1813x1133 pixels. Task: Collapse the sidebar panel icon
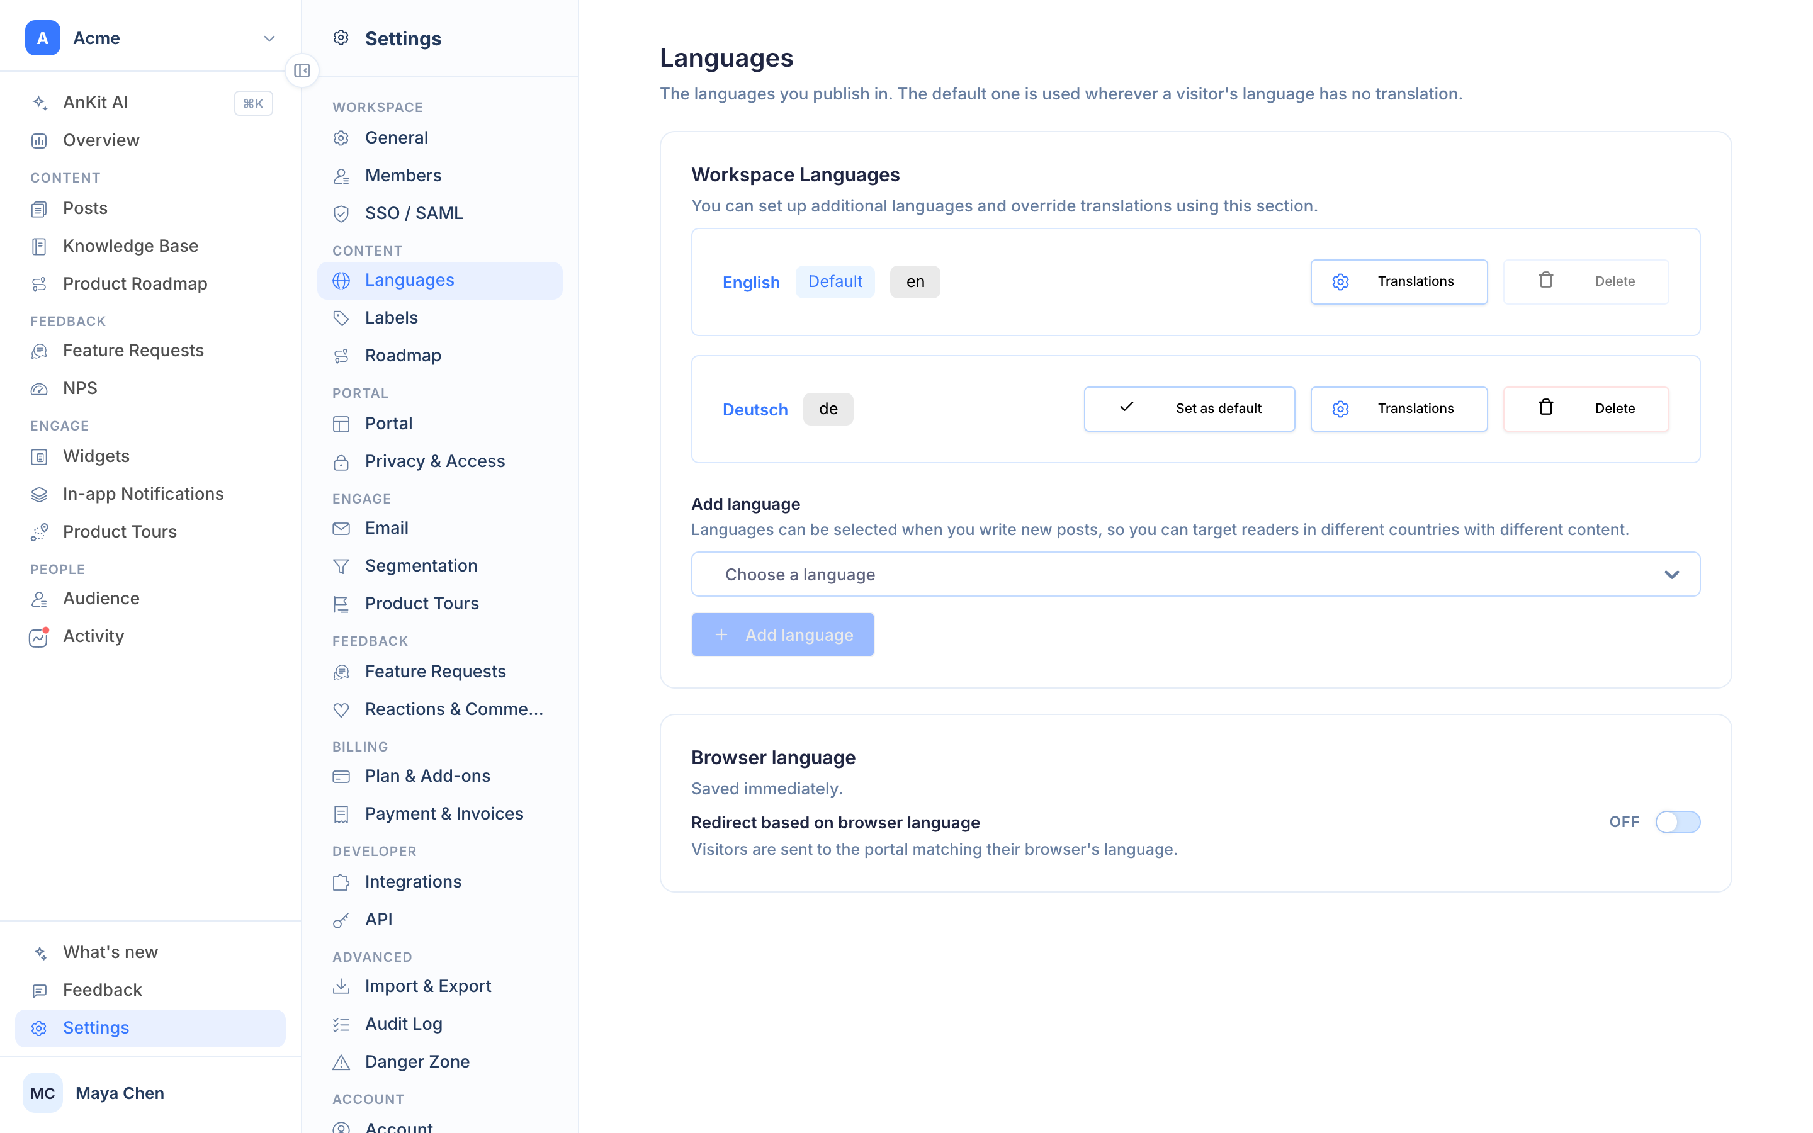pyautogui.click(x=302, y=70)
